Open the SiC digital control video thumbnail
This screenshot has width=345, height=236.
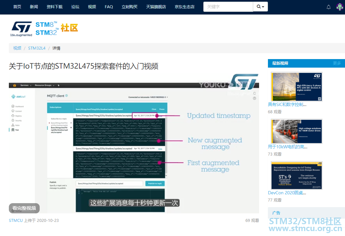[x=296, y=87]
